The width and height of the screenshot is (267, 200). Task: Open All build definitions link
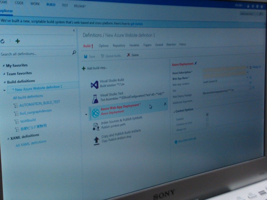[x=28, y=97]
